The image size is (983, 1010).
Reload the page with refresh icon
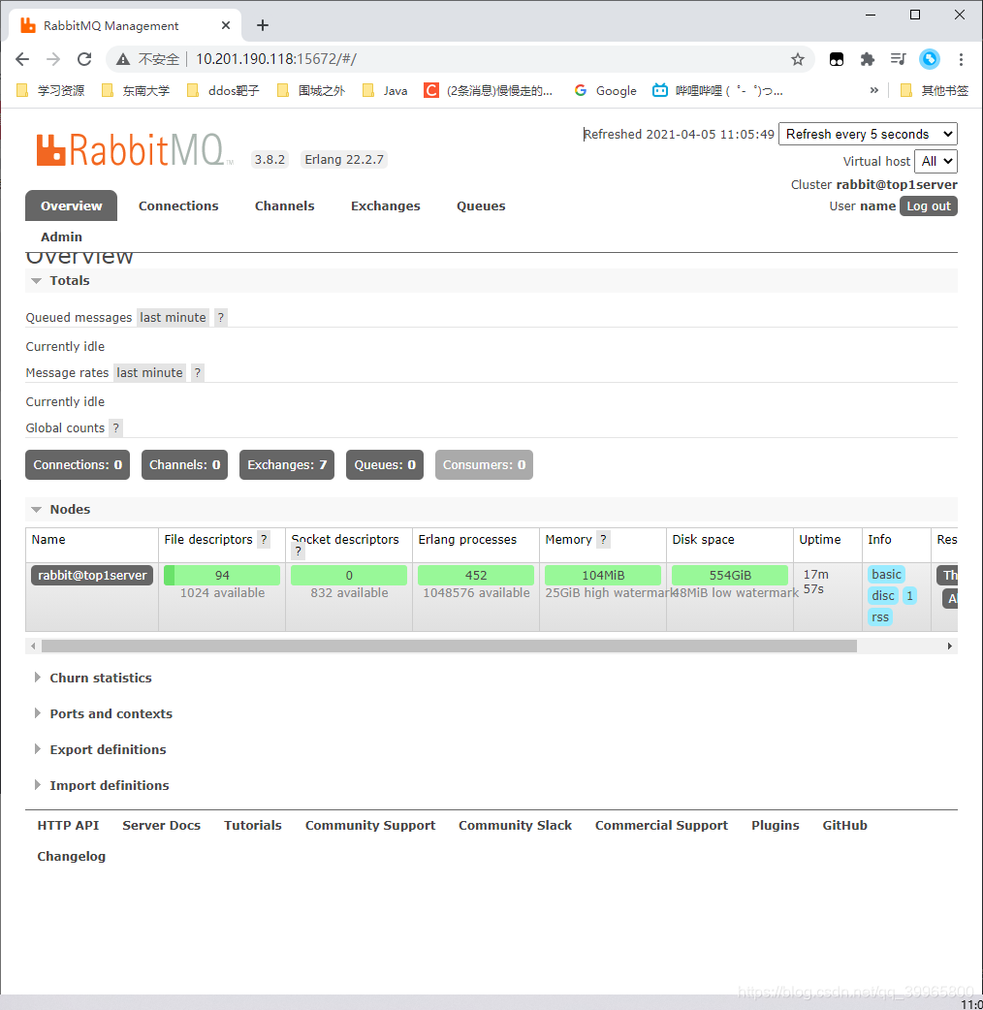click(x=84, y=59)
